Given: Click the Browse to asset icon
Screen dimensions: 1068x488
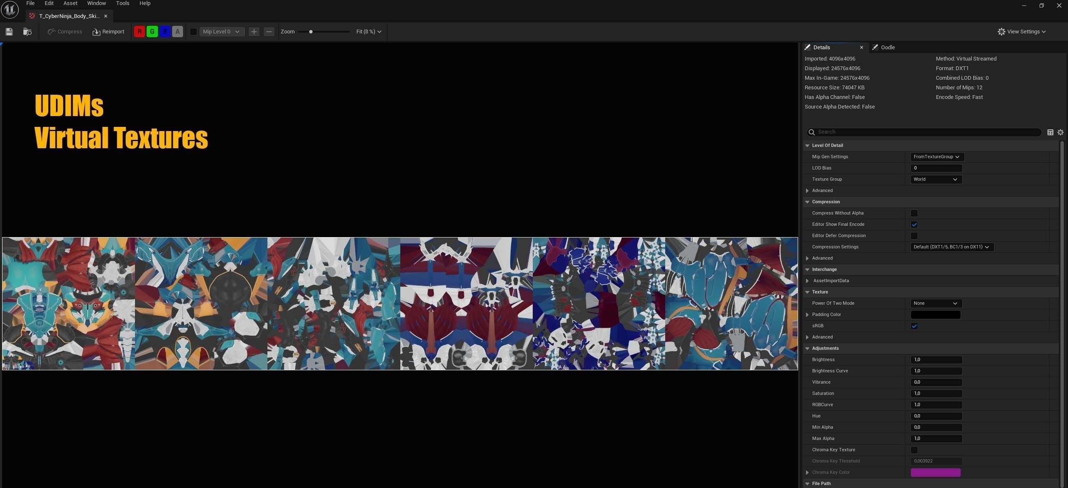Looking at the screenshot, I should tap(28, 32).
